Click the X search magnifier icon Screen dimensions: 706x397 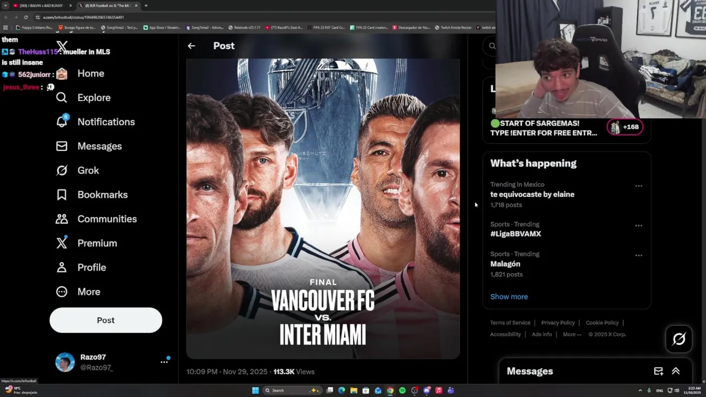click(x=492, y=46)
